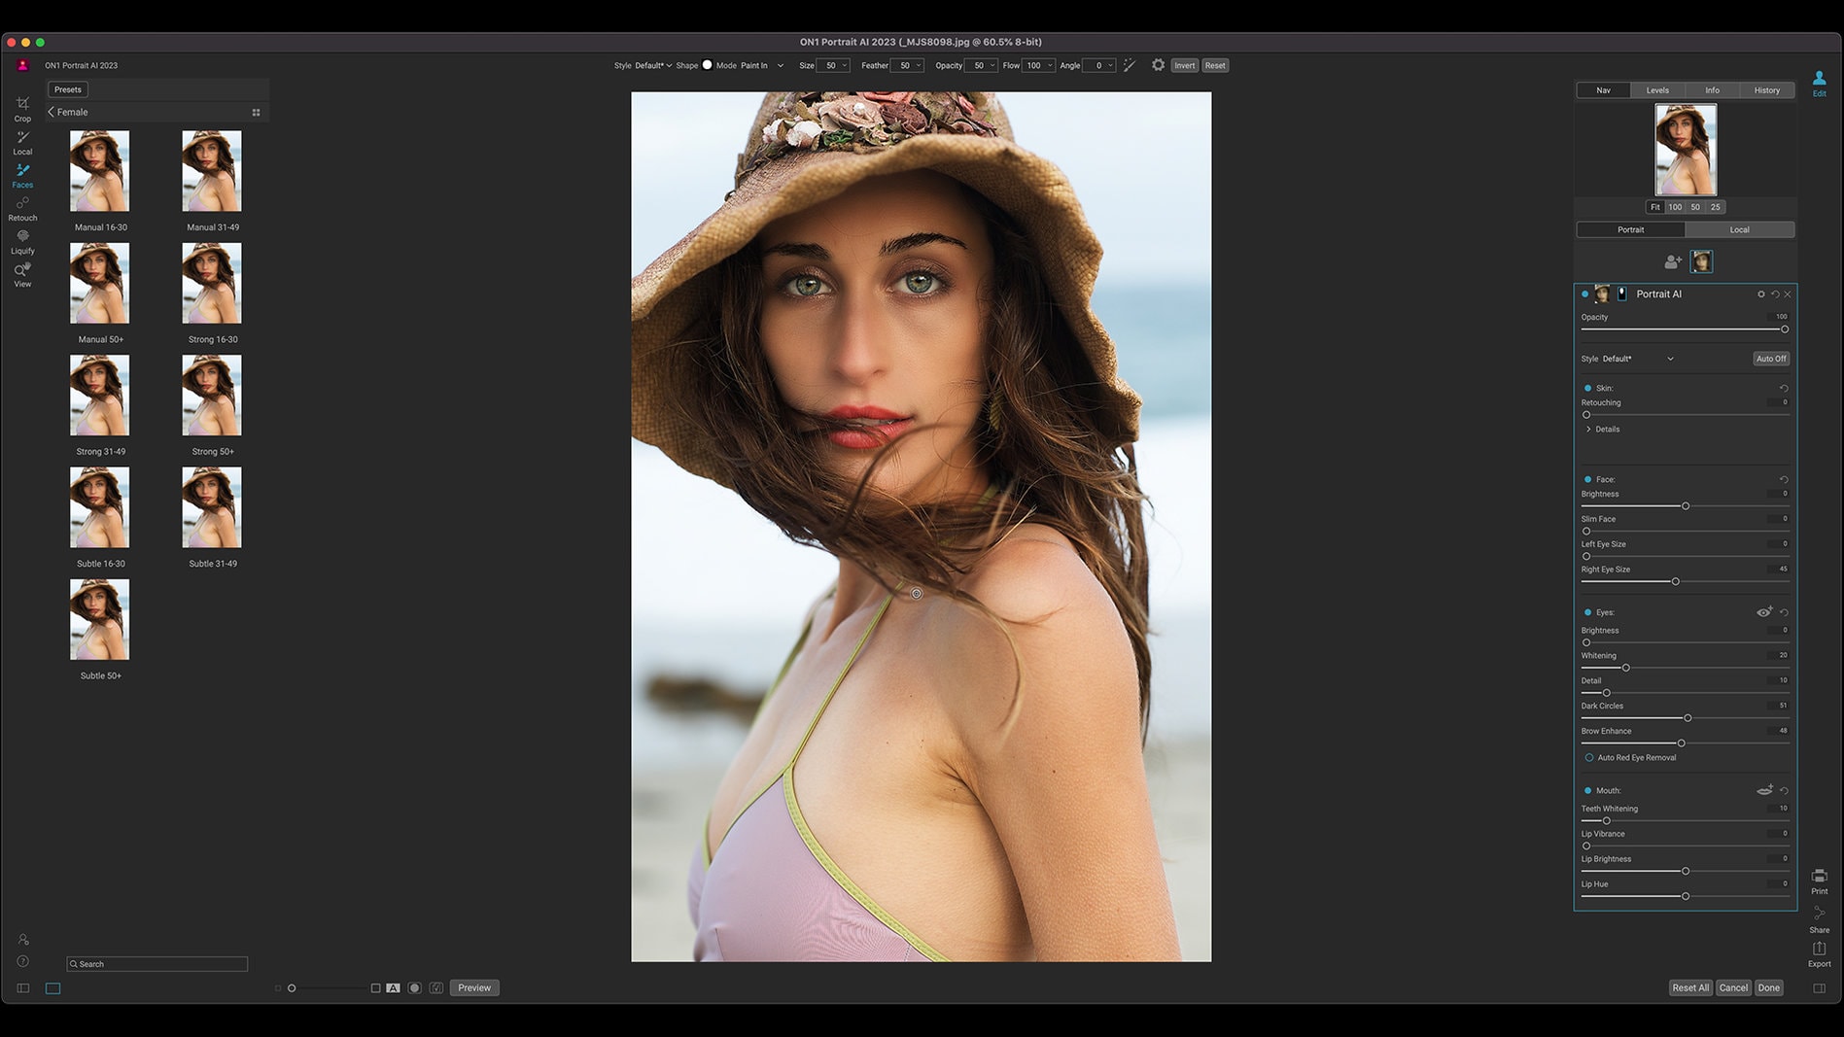Switch to the Levels tab
The height and width of the screenshot is (1037, 1844).
point(1657,90)
